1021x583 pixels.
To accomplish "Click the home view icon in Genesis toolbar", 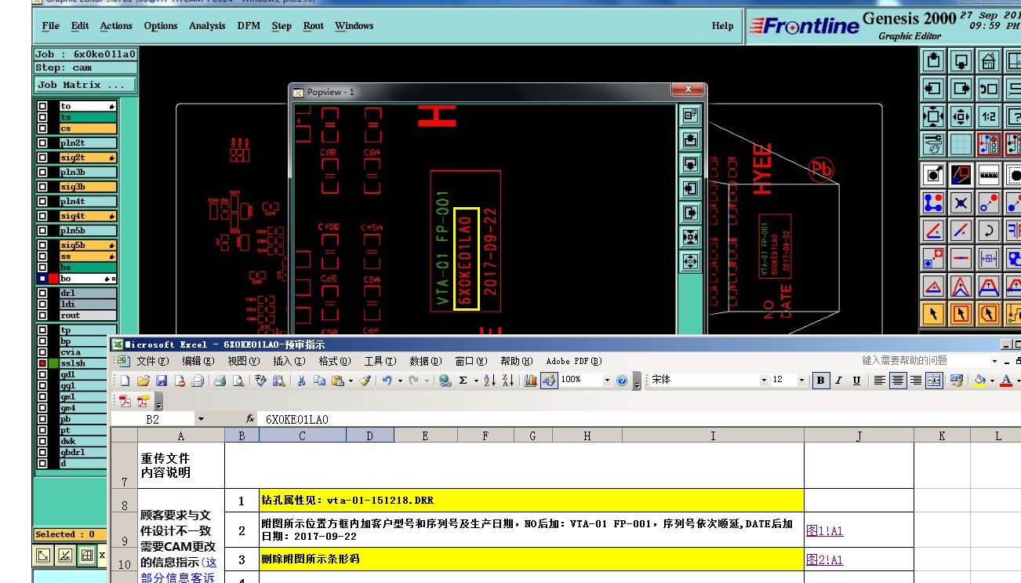I will tap(989, 60).
